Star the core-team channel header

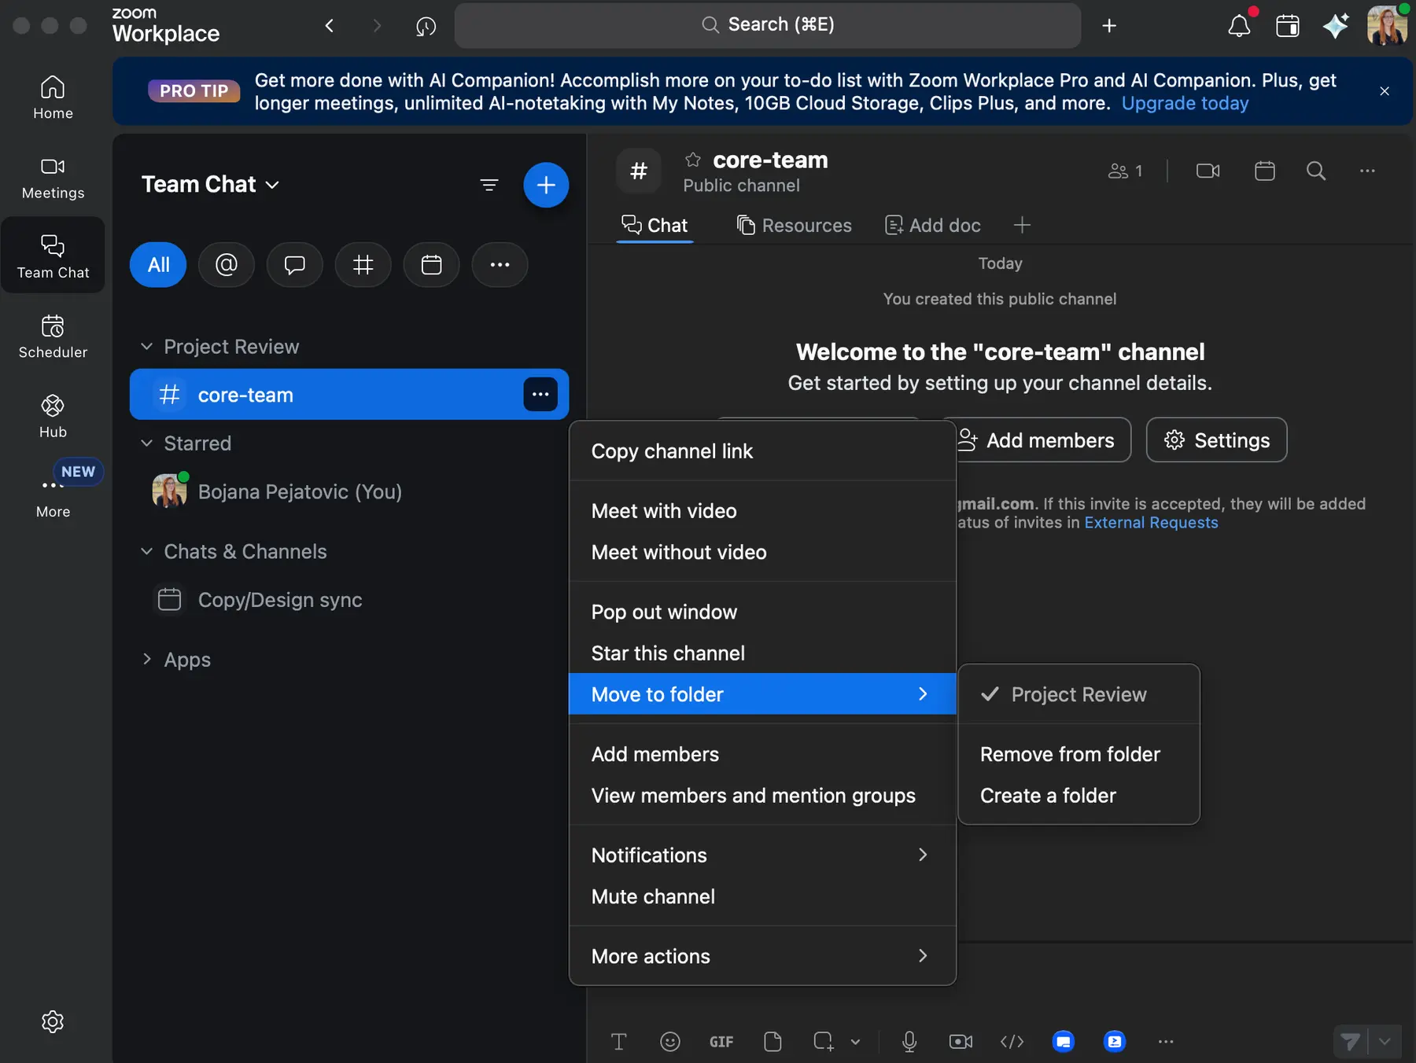(x=693, y=160)
